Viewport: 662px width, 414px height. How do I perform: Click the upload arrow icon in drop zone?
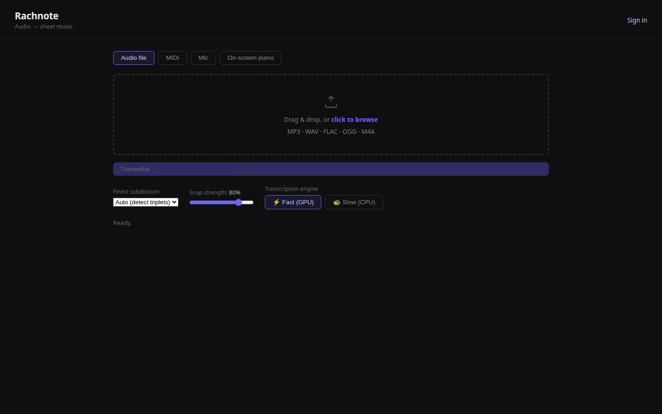(331, 102)
